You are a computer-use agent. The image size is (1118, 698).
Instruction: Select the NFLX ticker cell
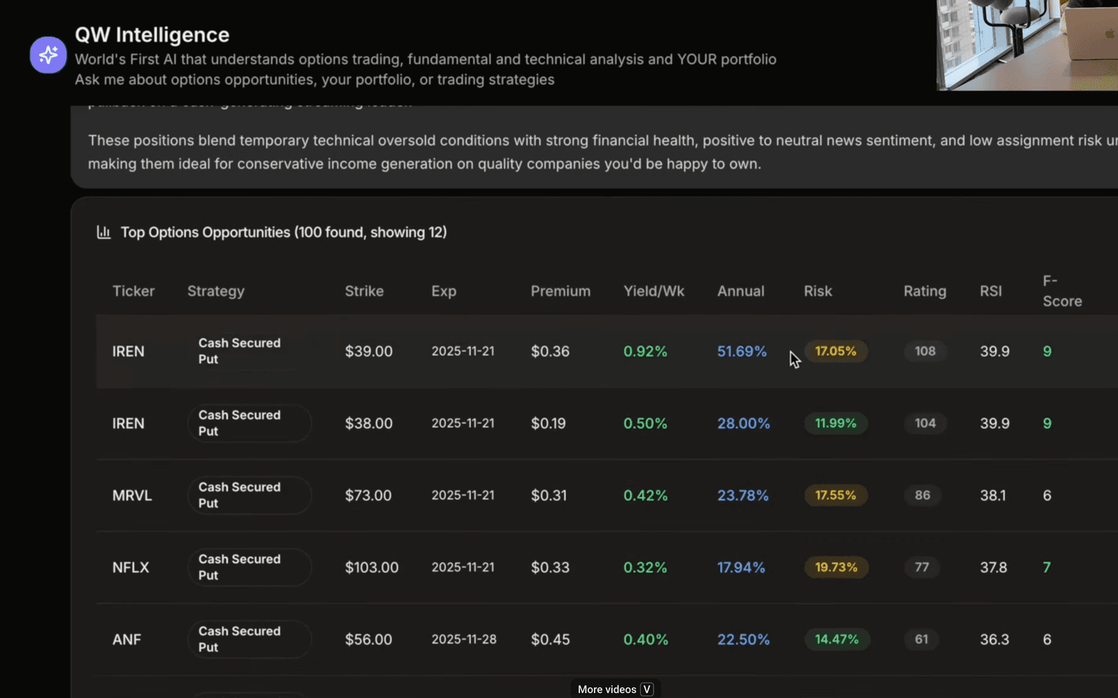131,567
